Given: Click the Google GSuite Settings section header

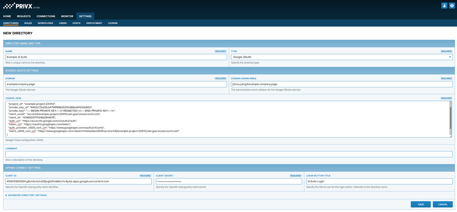Looking at the screenshot, I should [229, 71].
